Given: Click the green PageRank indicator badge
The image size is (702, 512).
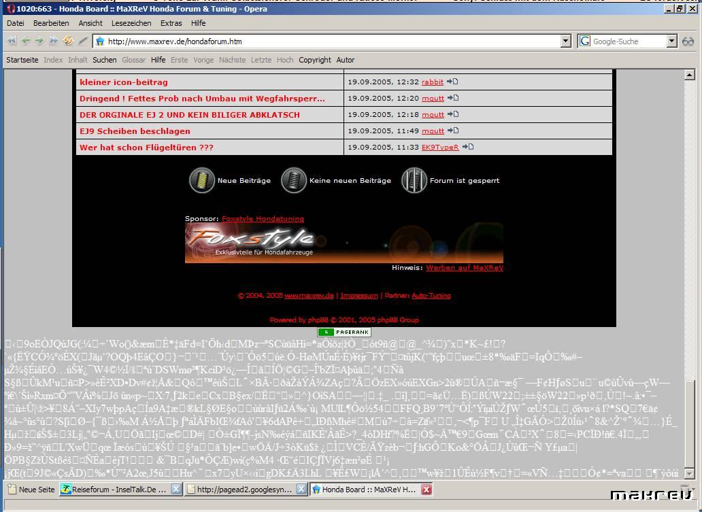Looking at the screenshot, I should click(344, 332).
